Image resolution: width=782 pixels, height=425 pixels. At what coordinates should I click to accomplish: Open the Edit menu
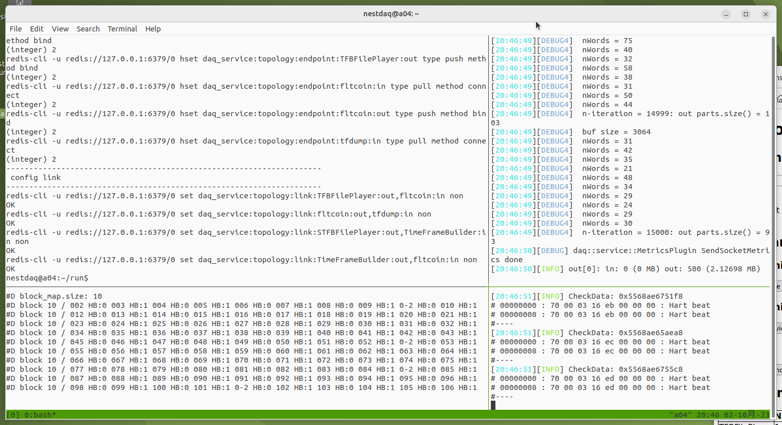point(37,29)
